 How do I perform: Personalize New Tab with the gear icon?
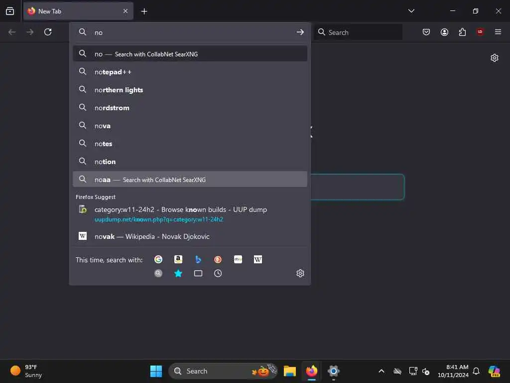point(495,58)
